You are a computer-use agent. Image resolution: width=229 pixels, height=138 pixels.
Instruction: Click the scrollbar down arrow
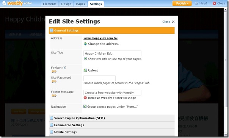(x=226, y=135)
